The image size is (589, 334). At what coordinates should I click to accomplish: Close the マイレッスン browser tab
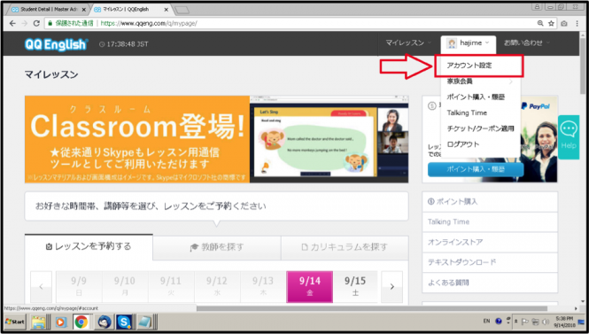click(167, 10)
